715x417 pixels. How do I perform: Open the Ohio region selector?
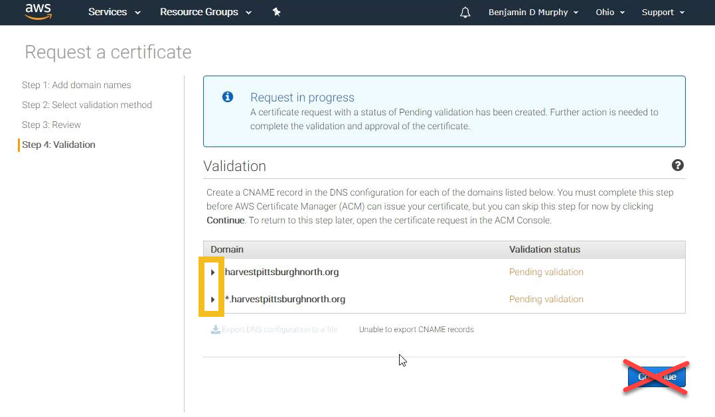coord(609,13)
